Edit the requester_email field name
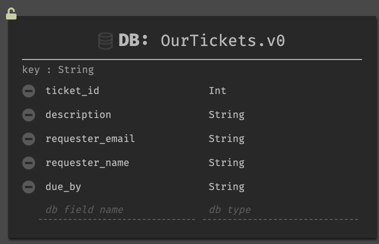Image resolution: width=379 pixels, height=244 pixels. pos(90,139)
